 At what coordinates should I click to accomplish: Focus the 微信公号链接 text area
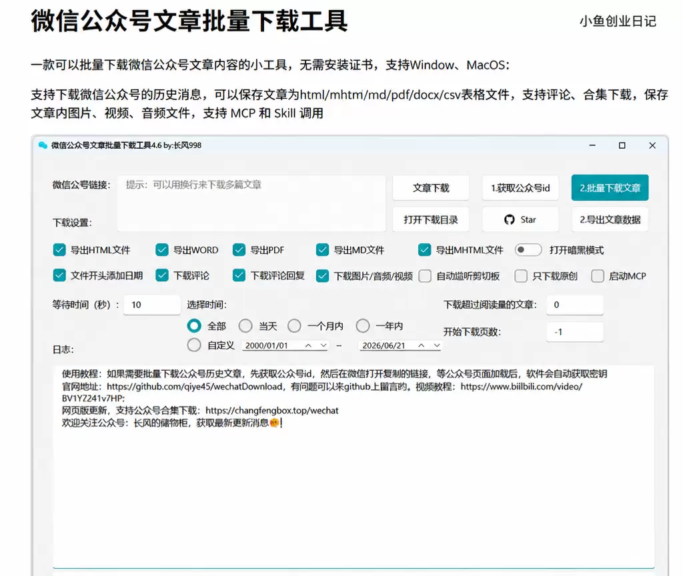pyautogui.click(x=251, y=203)
